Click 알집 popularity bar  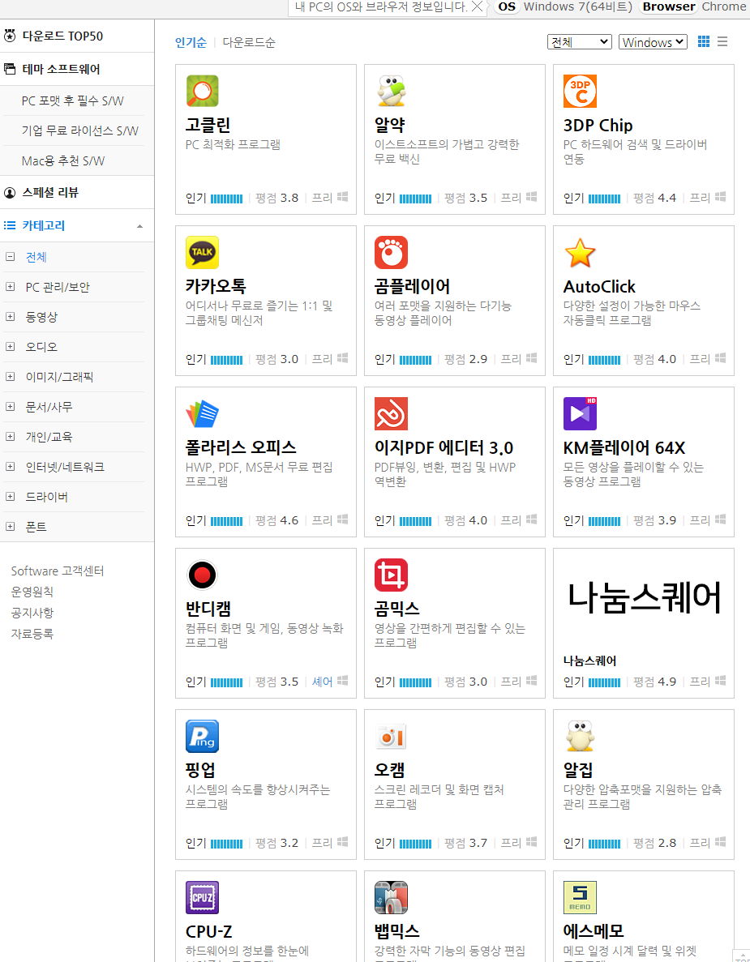click(x=605, y=844)
